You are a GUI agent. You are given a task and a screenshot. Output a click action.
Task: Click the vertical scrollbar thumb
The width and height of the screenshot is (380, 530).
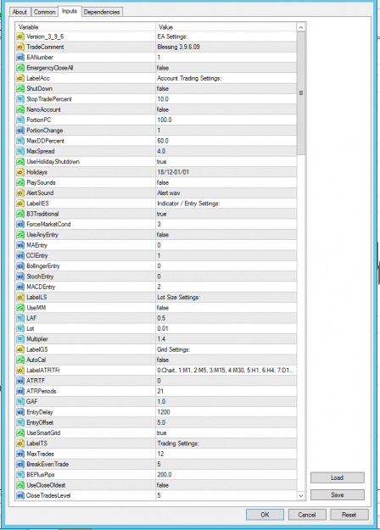pyautogui.click(x=301, y=93)
